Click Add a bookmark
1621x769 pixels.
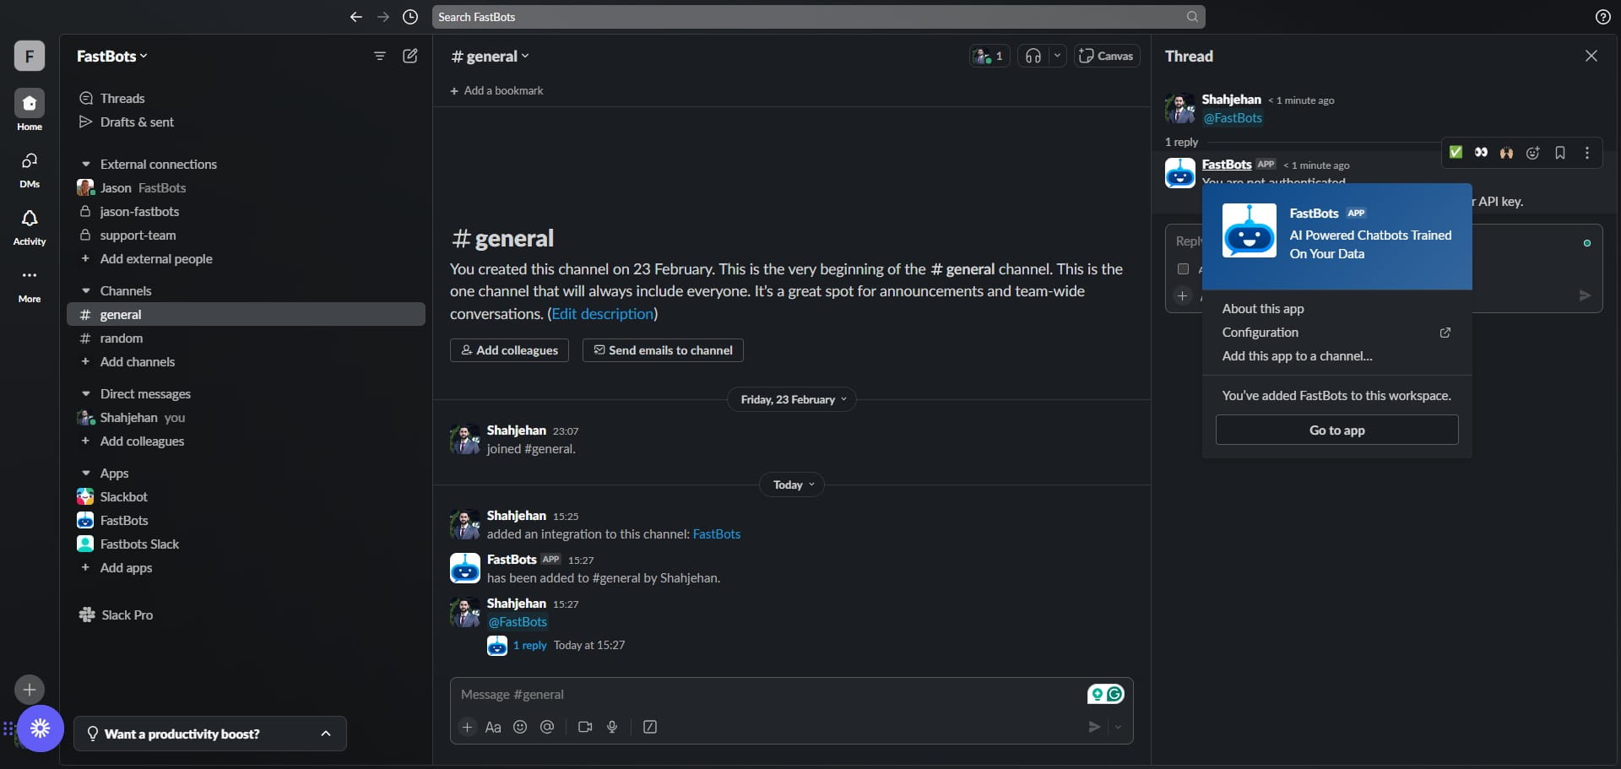click(496, 90)
